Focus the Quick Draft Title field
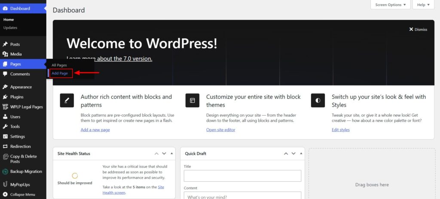The image size is (440, 199). click(242, 176)
